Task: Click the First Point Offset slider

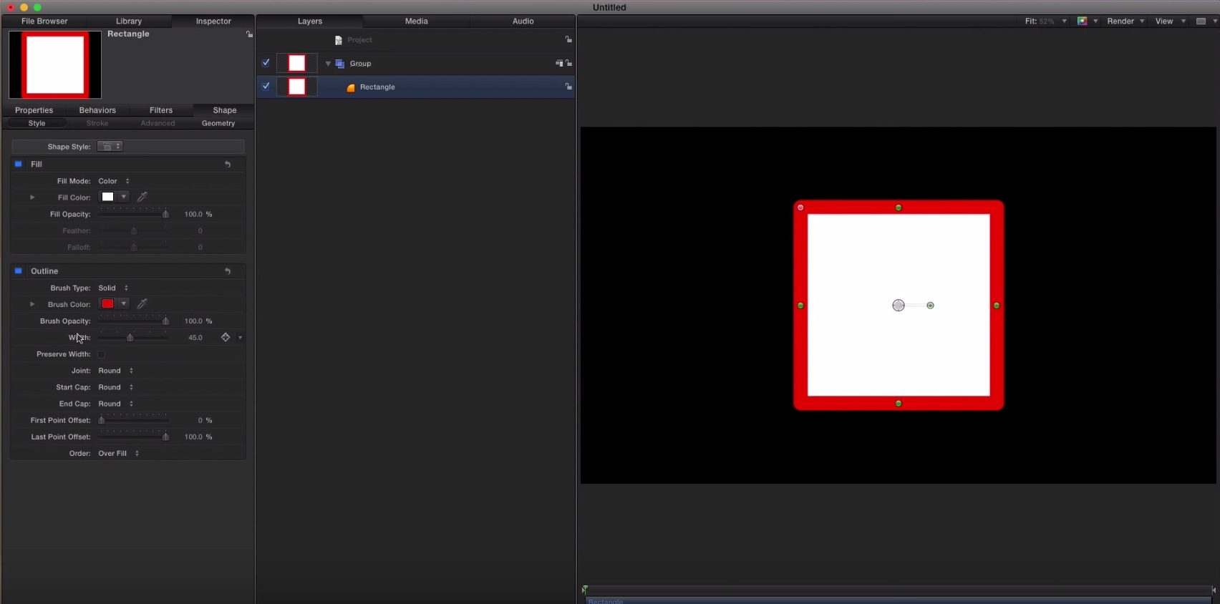Action: click(134, 420)
